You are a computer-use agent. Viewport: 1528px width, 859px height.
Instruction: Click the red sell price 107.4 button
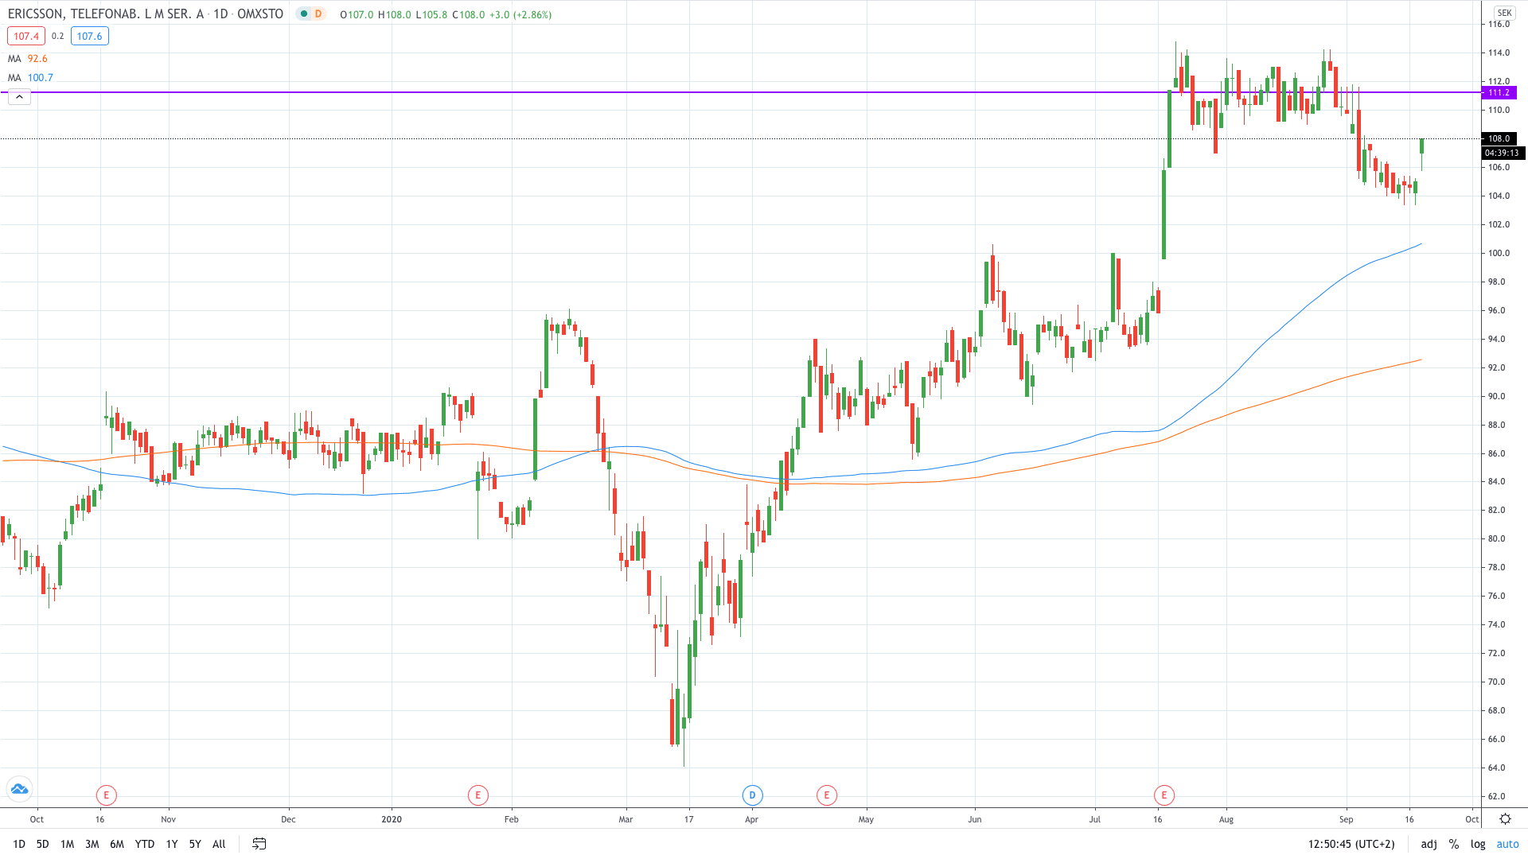26,36
